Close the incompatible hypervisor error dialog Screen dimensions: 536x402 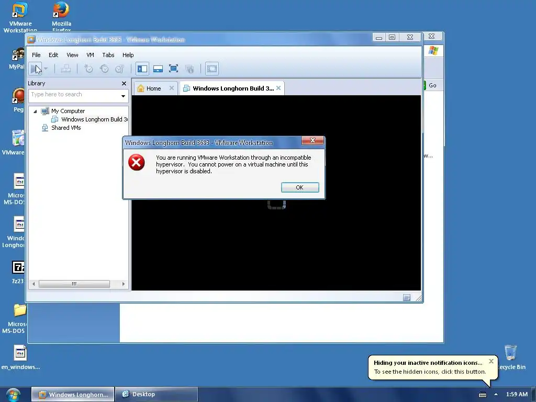pos(312,140)
